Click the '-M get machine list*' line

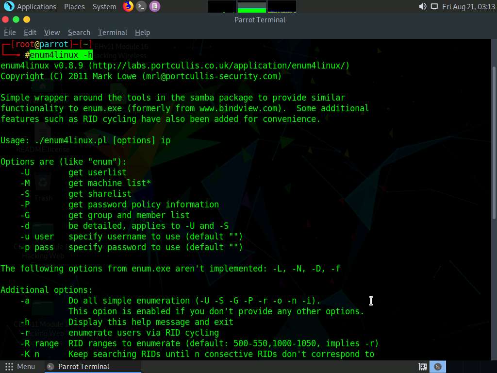click(x=85, y=183)
